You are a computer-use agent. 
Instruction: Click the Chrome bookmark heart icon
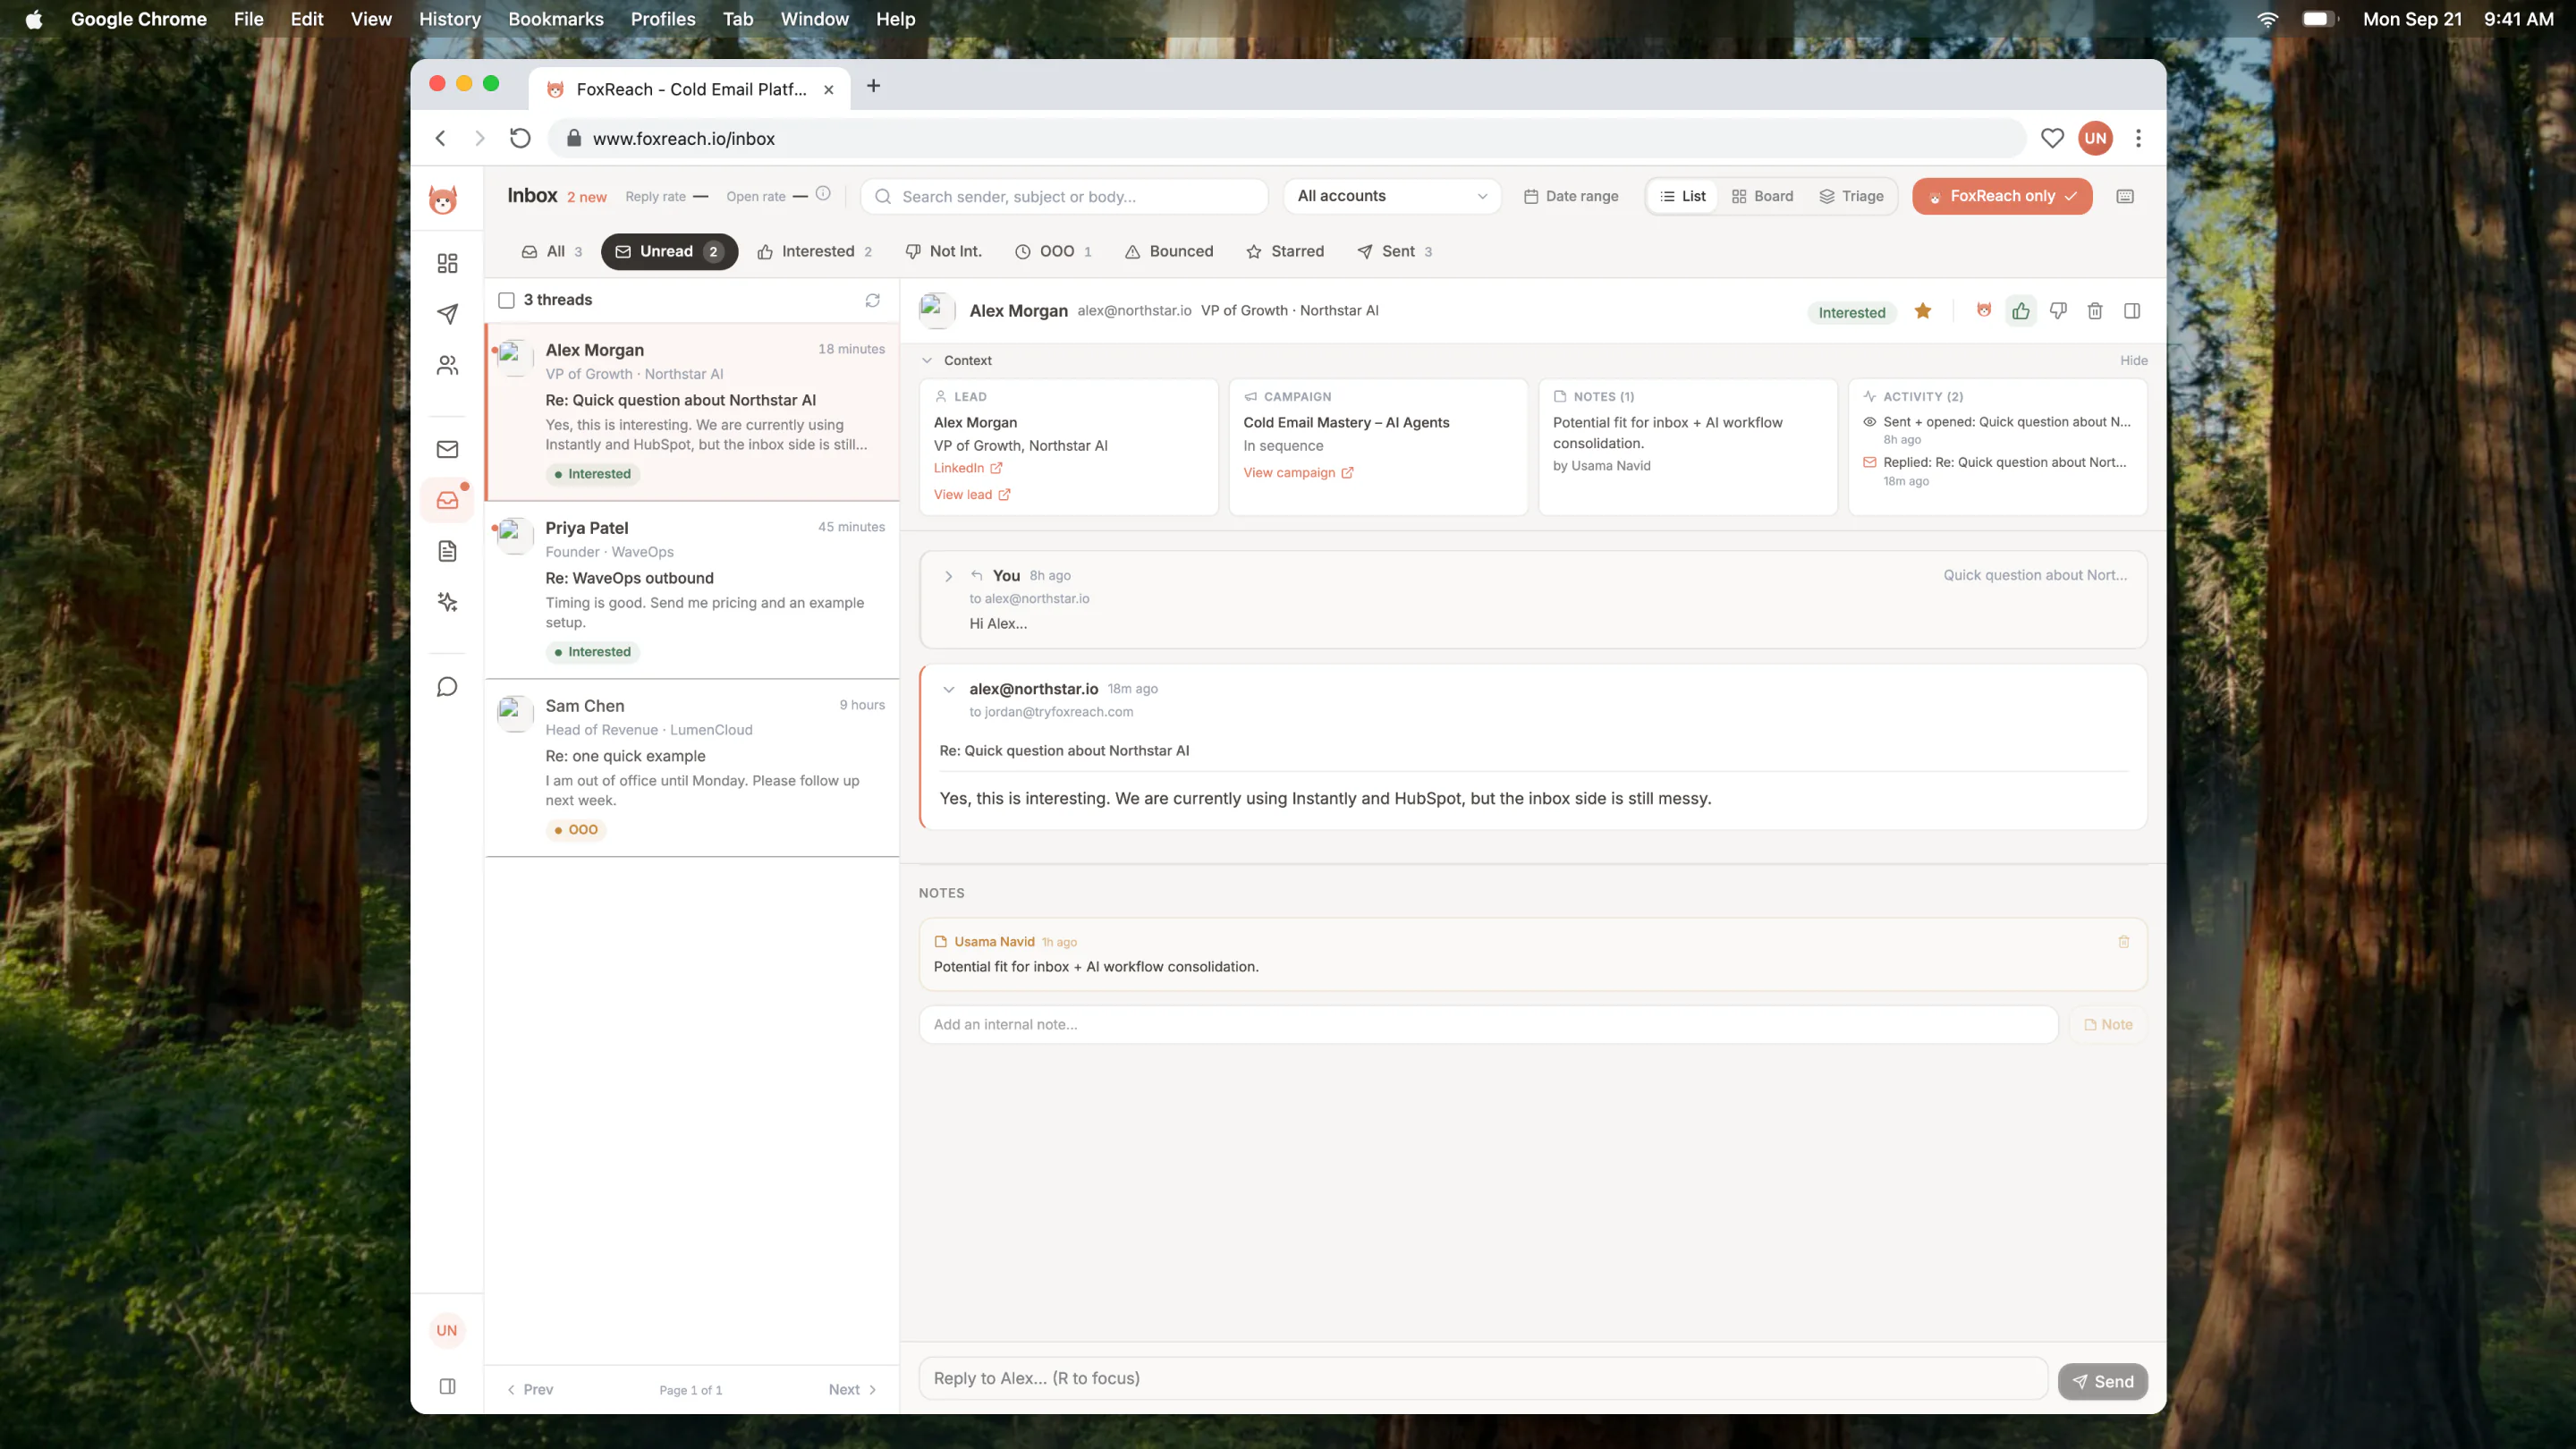click(2052, 138)
